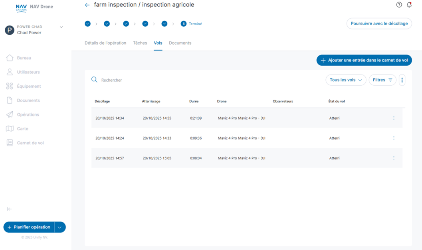Select step 6 Terminé in the progress bar
Screen dimensions: 422x250
tap(184, 24)
